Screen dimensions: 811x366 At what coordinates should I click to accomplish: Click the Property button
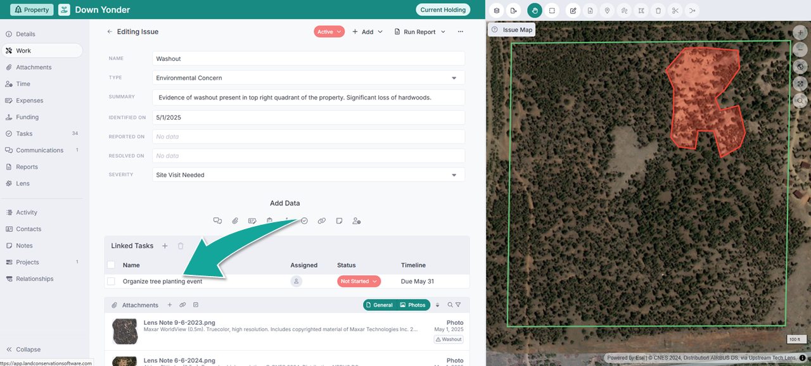31,9
